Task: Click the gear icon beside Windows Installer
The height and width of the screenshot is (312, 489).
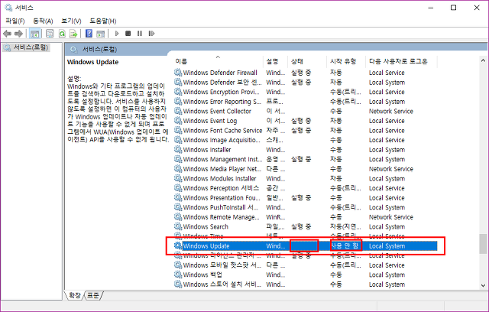Action: pyautogui.click(x=178, y=149)
